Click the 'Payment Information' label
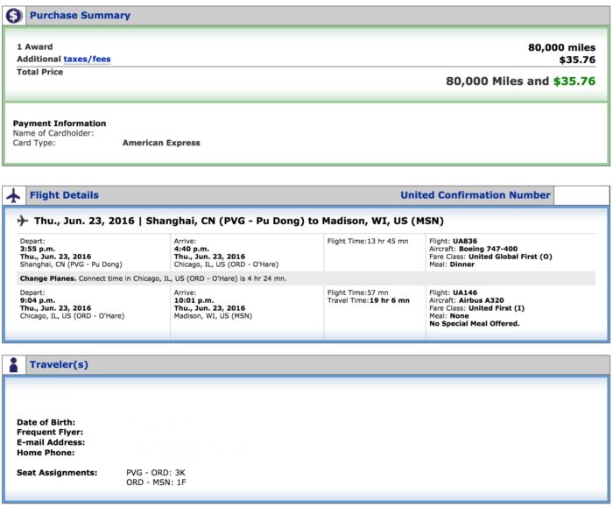 (x=60, y=123)
